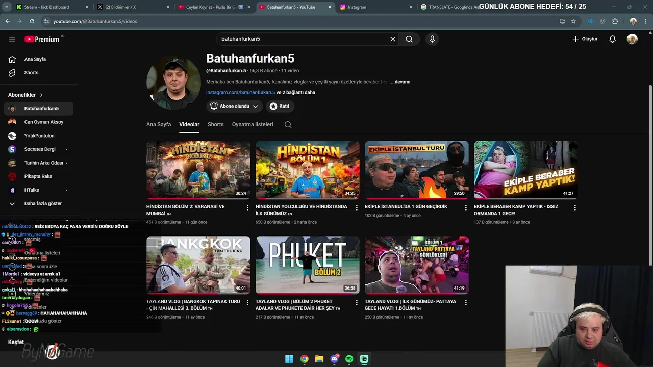Open the tab search dropdown arrow
The width and height of the screenshot is (653, 367).
coord(7,7)
